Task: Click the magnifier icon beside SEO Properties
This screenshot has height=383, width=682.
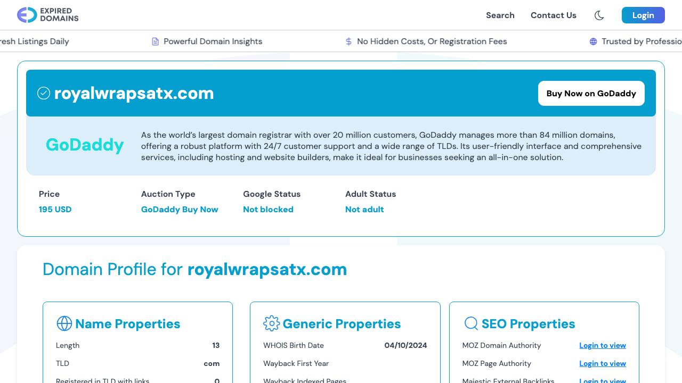Action: (x=471, y=323)
